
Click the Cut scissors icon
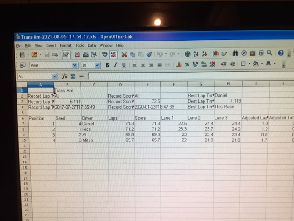tap(124, 54)
